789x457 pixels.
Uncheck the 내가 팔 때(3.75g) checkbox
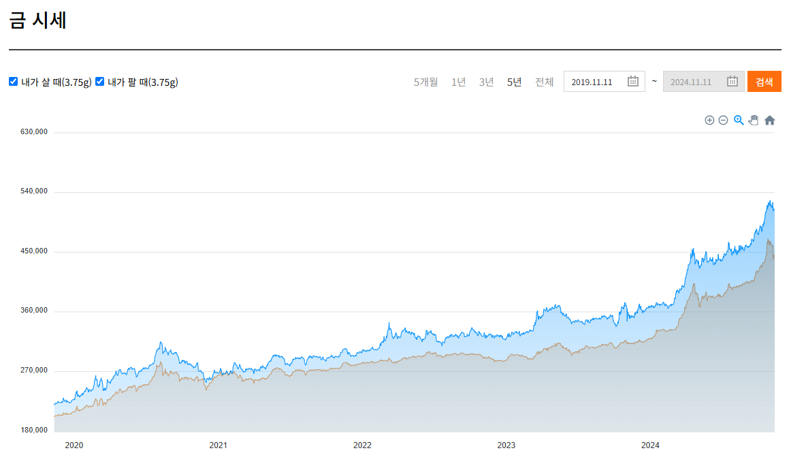99,82
